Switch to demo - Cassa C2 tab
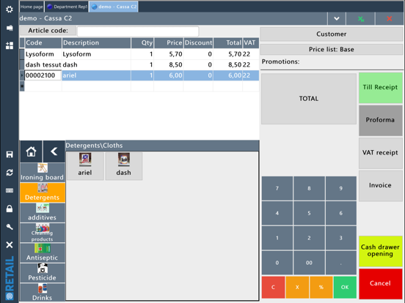The height and width of the screenshot is (303, 405). [x=114, y=7]
